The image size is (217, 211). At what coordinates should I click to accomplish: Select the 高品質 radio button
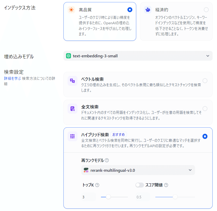[x=129, y=10]
